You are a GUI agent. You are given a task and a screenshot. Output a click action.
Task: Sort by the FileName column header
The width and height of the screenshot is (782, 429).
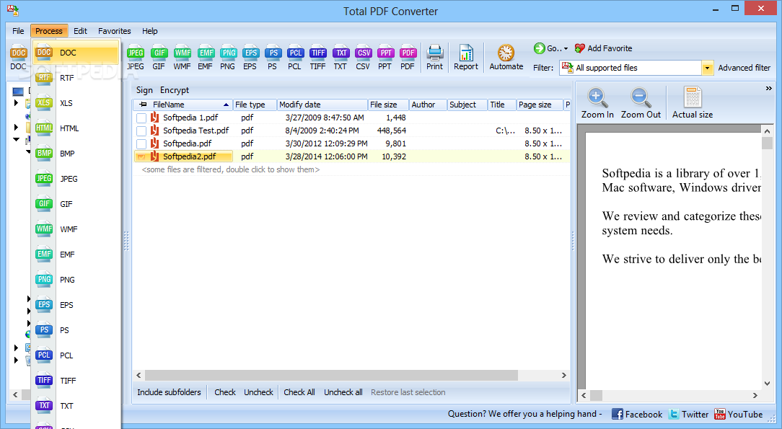coord(183,105)
